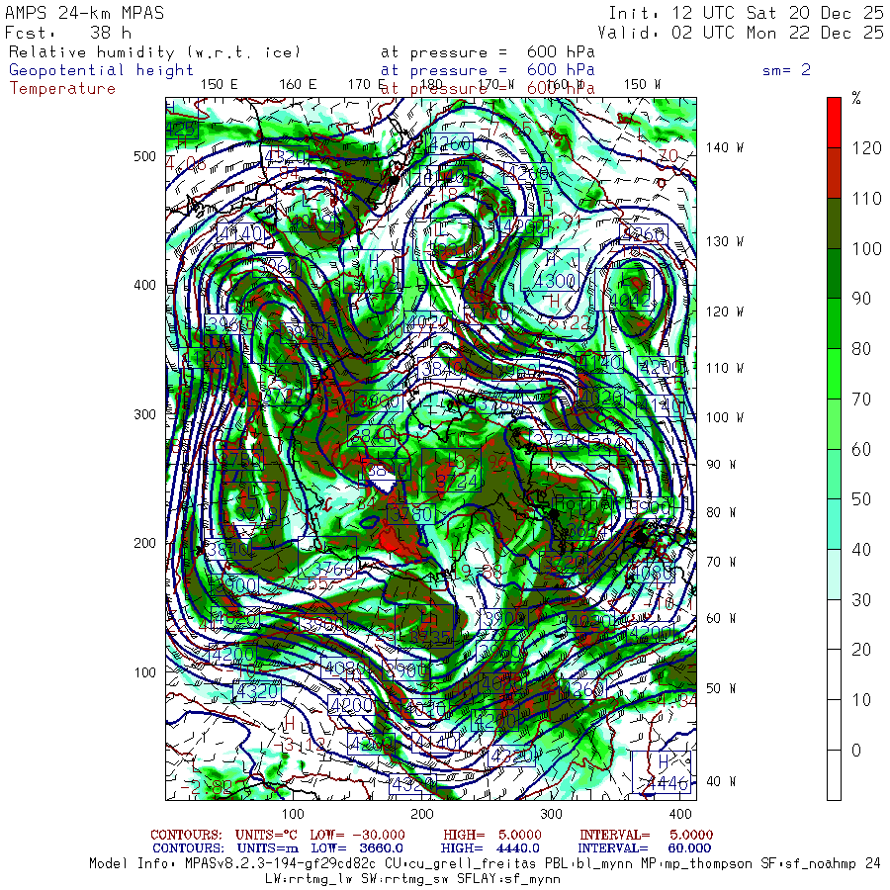This screenshot has width=890, height=890.
Task: Click the '140 W' longitude label
Action: 724,147
